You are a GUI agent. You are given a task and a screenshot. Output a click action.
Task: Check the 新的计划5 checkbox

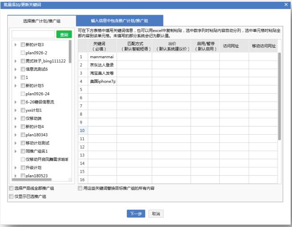pyautogui.click(x=23, y=86)
